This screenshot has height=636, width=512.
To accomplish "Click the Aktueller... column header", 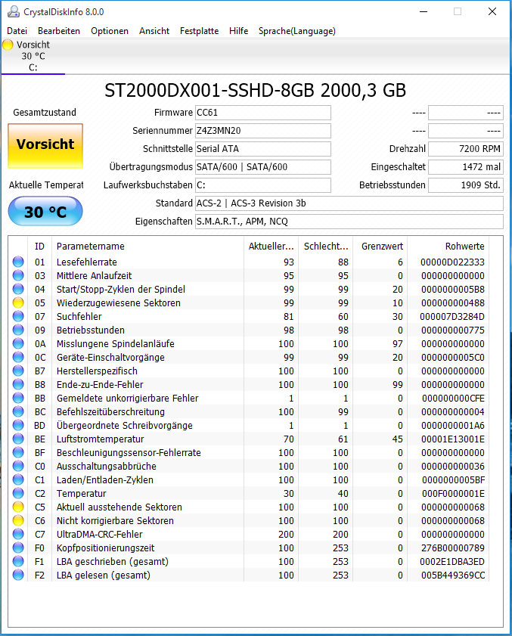I will click(271, 247).
